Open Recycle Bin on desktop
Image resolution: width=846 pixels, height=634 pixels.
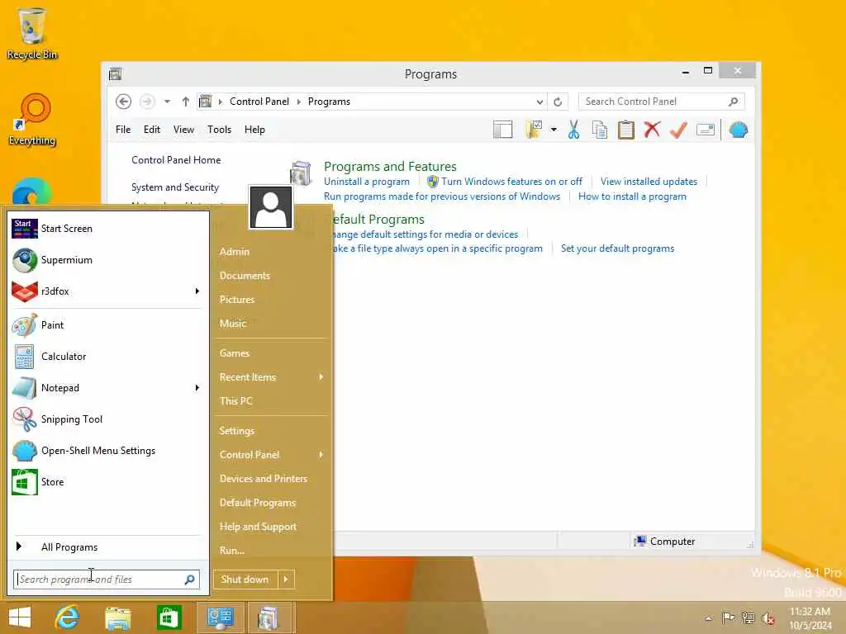click(x=32, y=33)
